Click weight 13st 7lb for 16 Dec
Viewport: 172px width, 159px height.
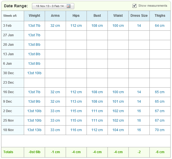tap(34, 92)
